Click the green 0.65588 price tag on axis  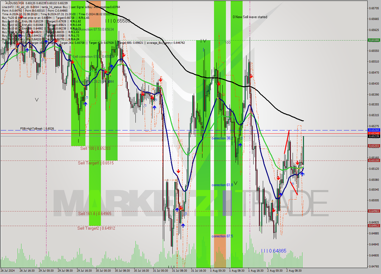374,40
